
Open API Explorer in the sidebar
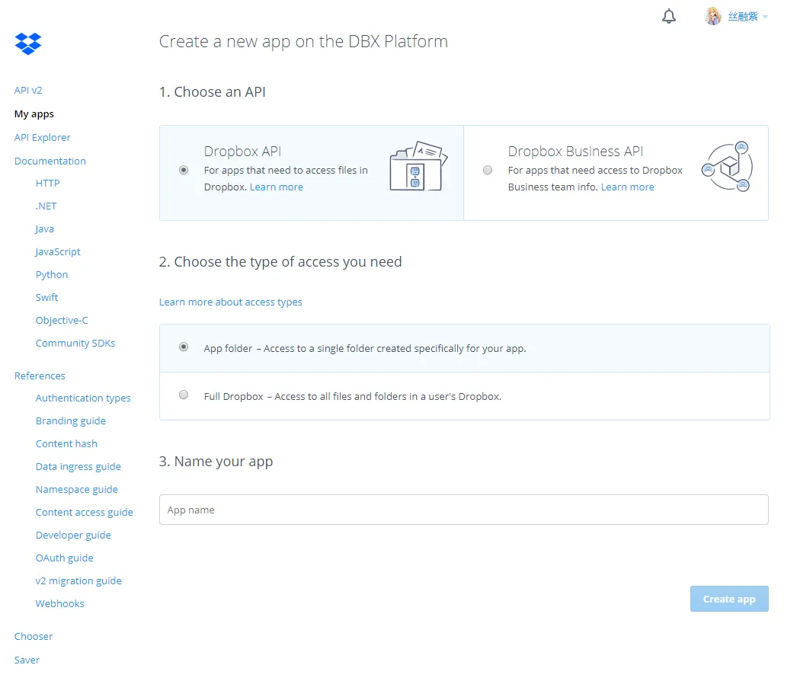42,137
